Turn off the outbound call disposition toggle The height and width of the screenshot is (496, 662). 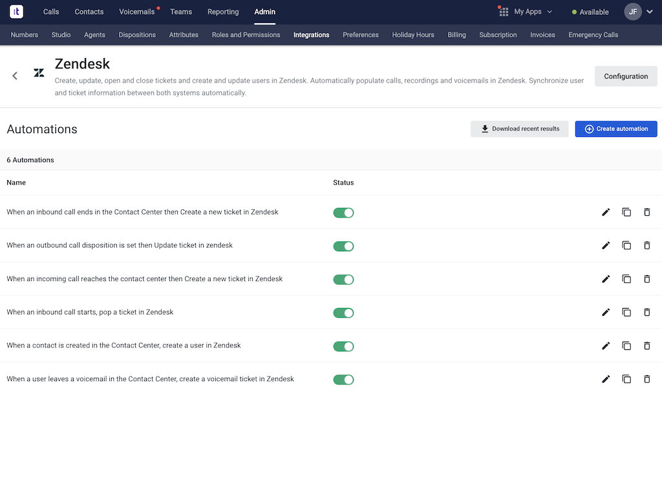343,246
